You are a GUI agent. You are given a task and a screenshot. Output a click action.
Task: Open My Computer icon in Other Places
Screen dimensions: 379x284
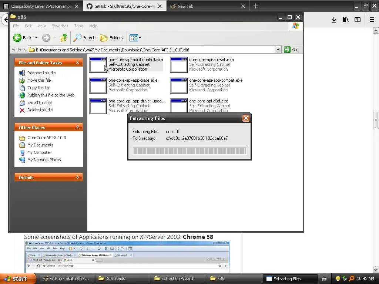[x=22, y=153]
